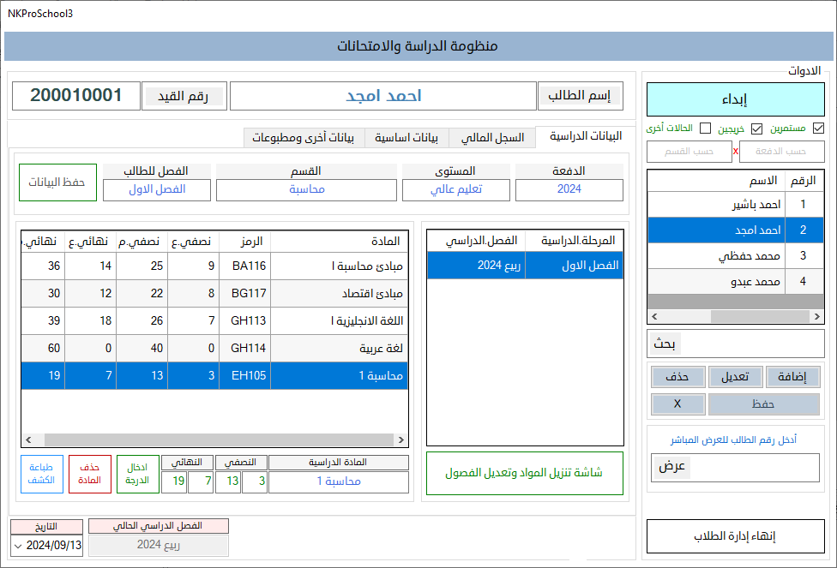Click the نصفي.م column header

142,242
